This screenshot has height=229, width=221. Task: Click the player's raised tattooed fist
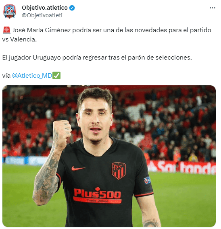pos(62,132)
